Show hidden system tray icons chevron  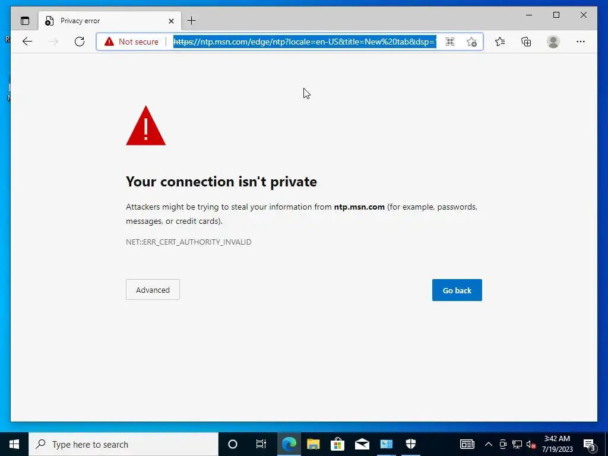[489, 444]
